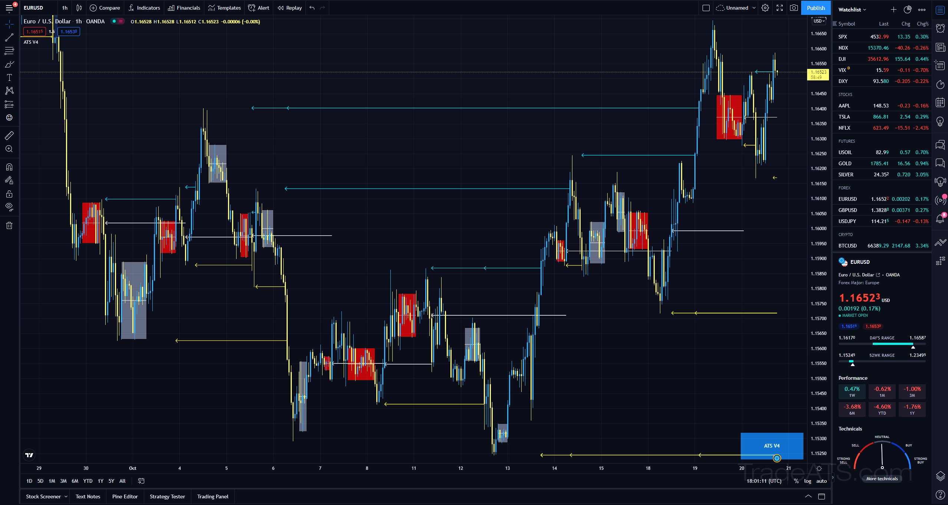Click the Zoom In magnifier tool
948x505 pixels.
tap(9, 149)
